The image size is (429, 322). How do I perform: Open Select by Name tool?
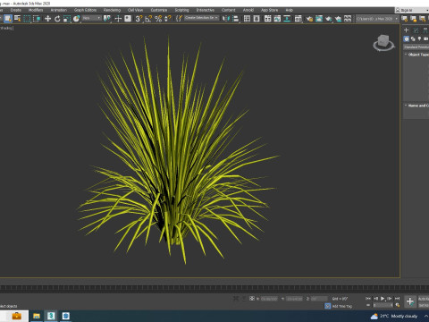[18, 19]
